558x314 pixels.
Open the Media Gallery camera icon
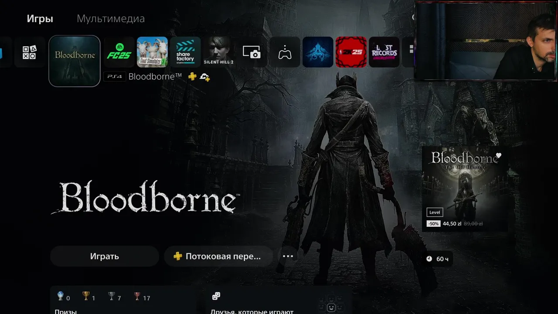(x=252, y=52)
